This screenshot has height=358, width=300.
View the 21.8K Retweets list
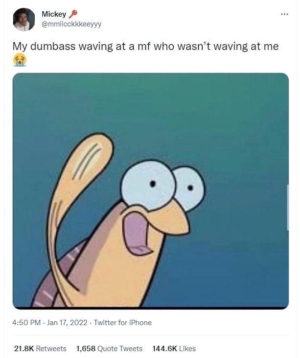[x=40, y=349]
